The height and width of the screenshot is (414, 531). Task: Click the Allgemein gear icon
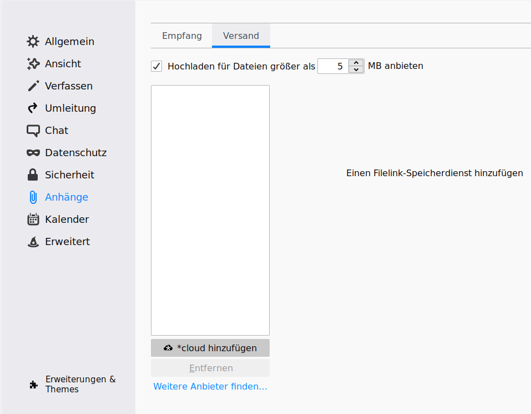point(33,41)
